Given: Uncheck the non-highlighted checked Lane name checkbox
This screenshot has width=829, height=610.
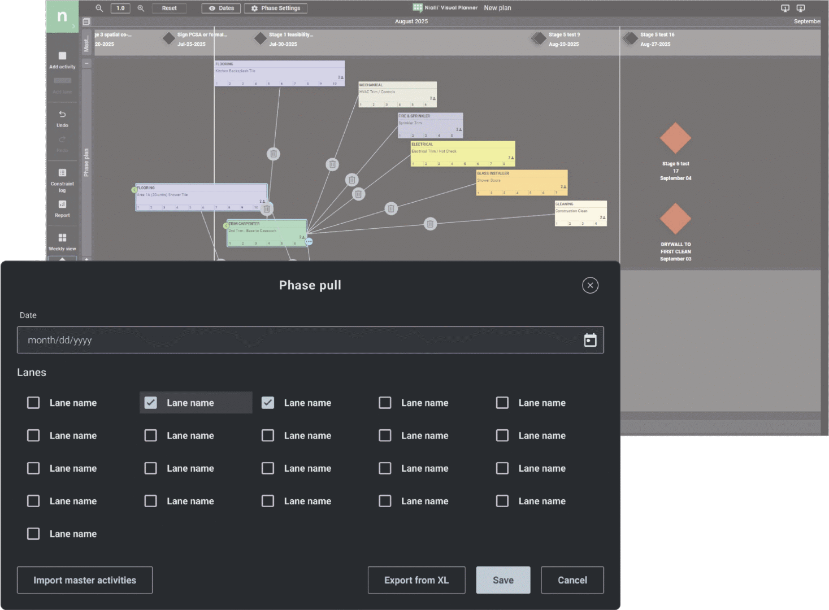Looking at the screenshot, I should pyautogui.click(x=268, y=403).
